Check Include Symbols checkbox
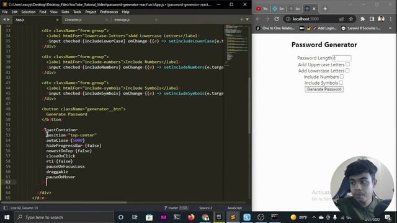 pos(341,82)
